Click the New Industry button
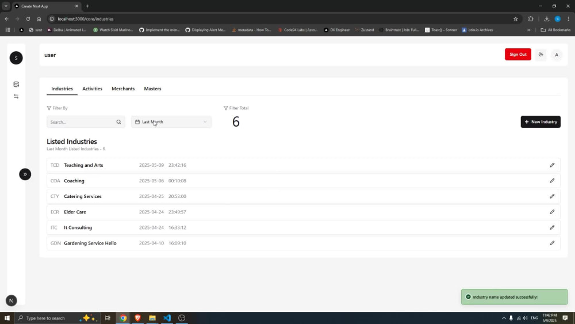This screenshot has width=575, height=324. [540, 122]
